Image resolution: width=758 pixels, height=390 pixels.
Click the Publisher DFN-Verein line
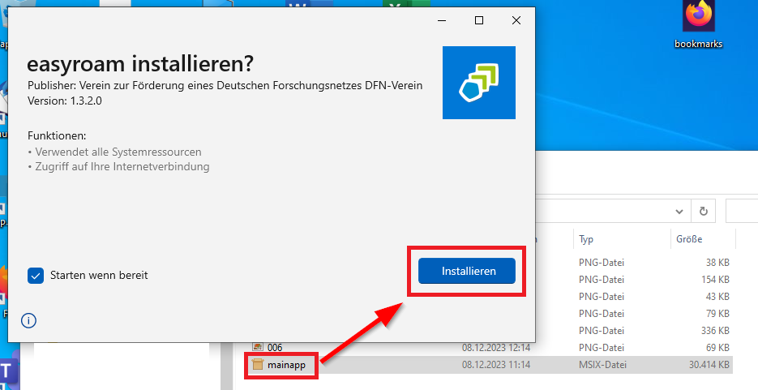[x=225, y=85]
